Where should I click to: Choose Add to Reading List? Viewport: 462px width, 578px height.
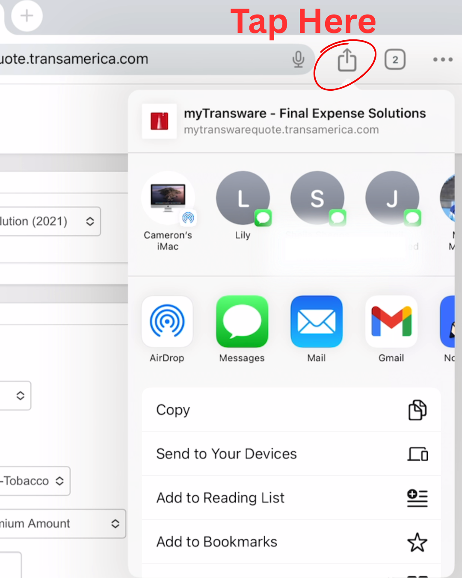[x=291, y=498]
